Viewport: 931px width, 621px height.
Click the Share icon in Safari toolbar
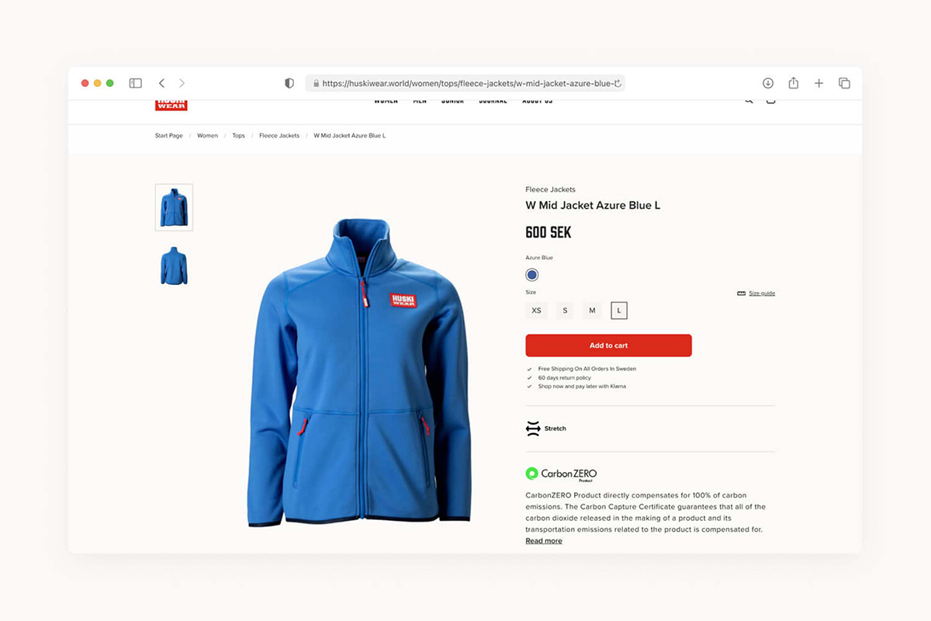click(x=794, y=83)
